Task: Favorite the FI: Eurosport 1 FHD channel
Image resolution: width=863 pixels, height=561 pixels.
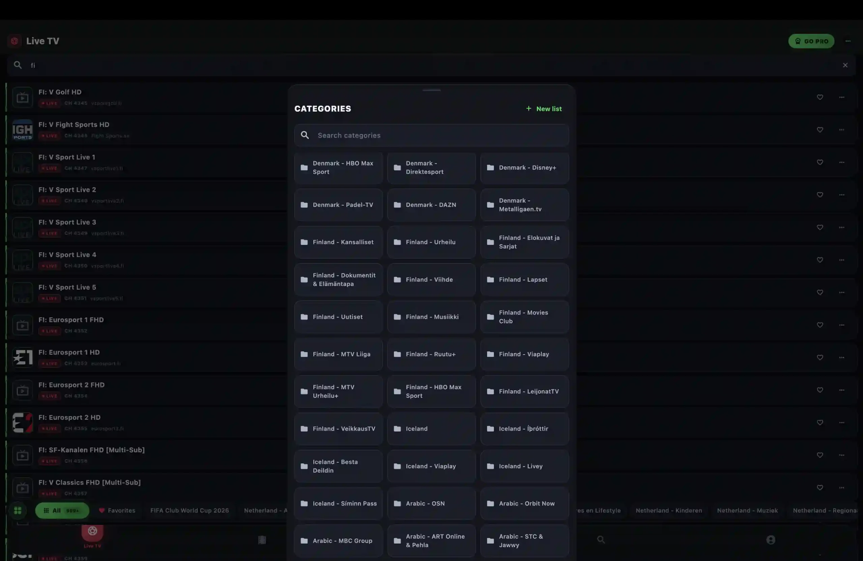Action: [820, 325]
